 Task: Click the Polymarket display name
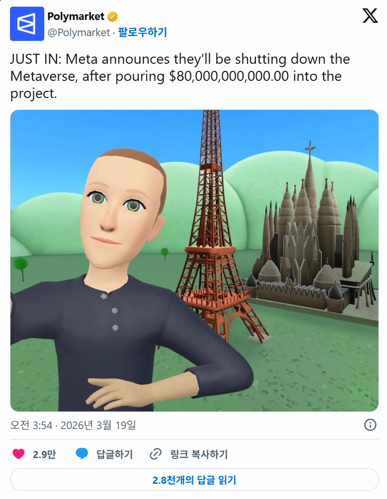coord(76,16)
